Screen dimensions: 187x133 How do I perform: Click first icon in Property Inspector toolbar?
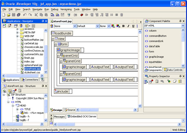click(146, 82)
